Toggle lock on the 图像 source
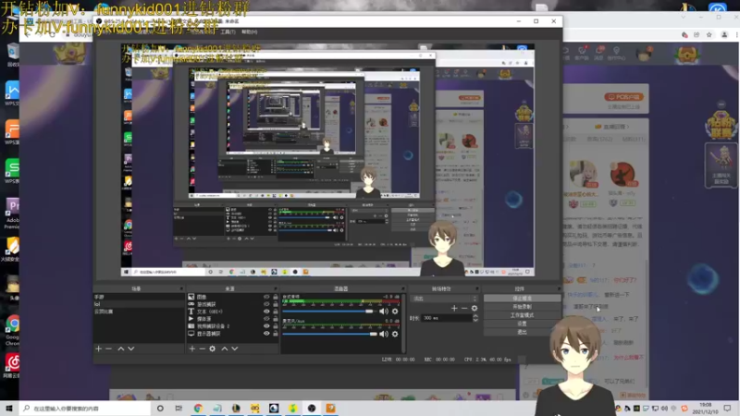 (x=276, y=297)
